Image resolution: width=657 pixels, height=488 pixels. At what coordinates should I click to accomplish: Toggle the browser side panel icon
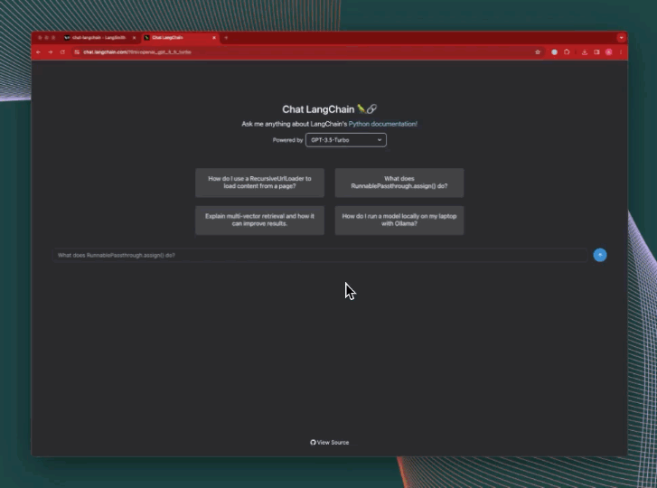point(596,52)
